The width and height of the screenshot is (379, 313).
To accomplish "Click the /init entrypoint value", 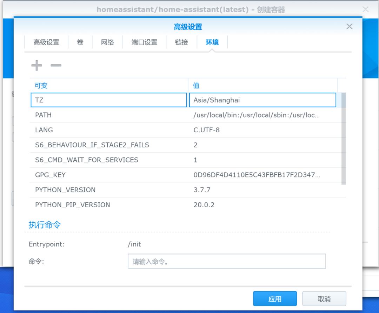I will pos(134,244).
